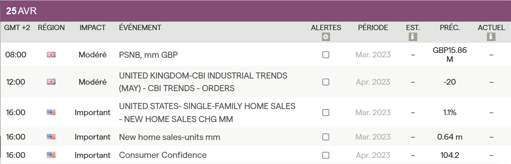511x164 pixels.
Task: Click the IMPACT column header
Action: point(93,28)
